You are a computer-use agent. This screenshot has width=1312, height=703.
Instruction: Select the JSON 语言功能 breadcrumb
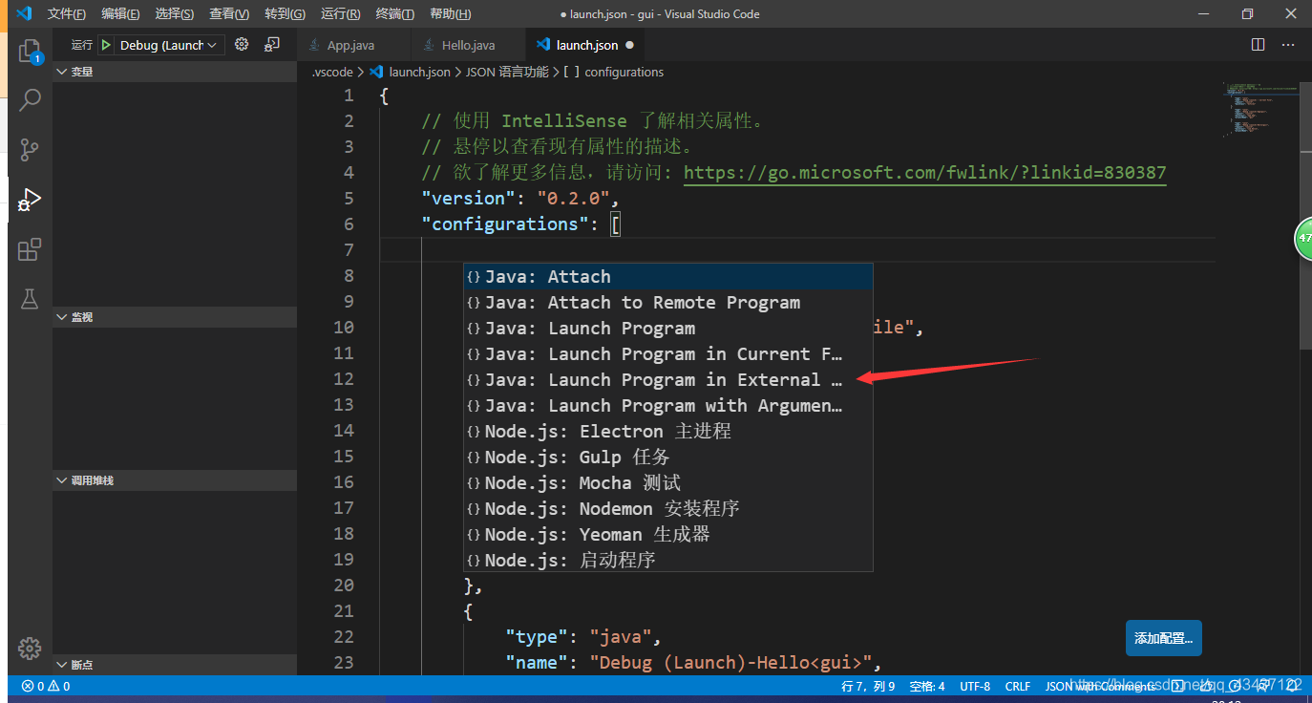tap(507, 72)
